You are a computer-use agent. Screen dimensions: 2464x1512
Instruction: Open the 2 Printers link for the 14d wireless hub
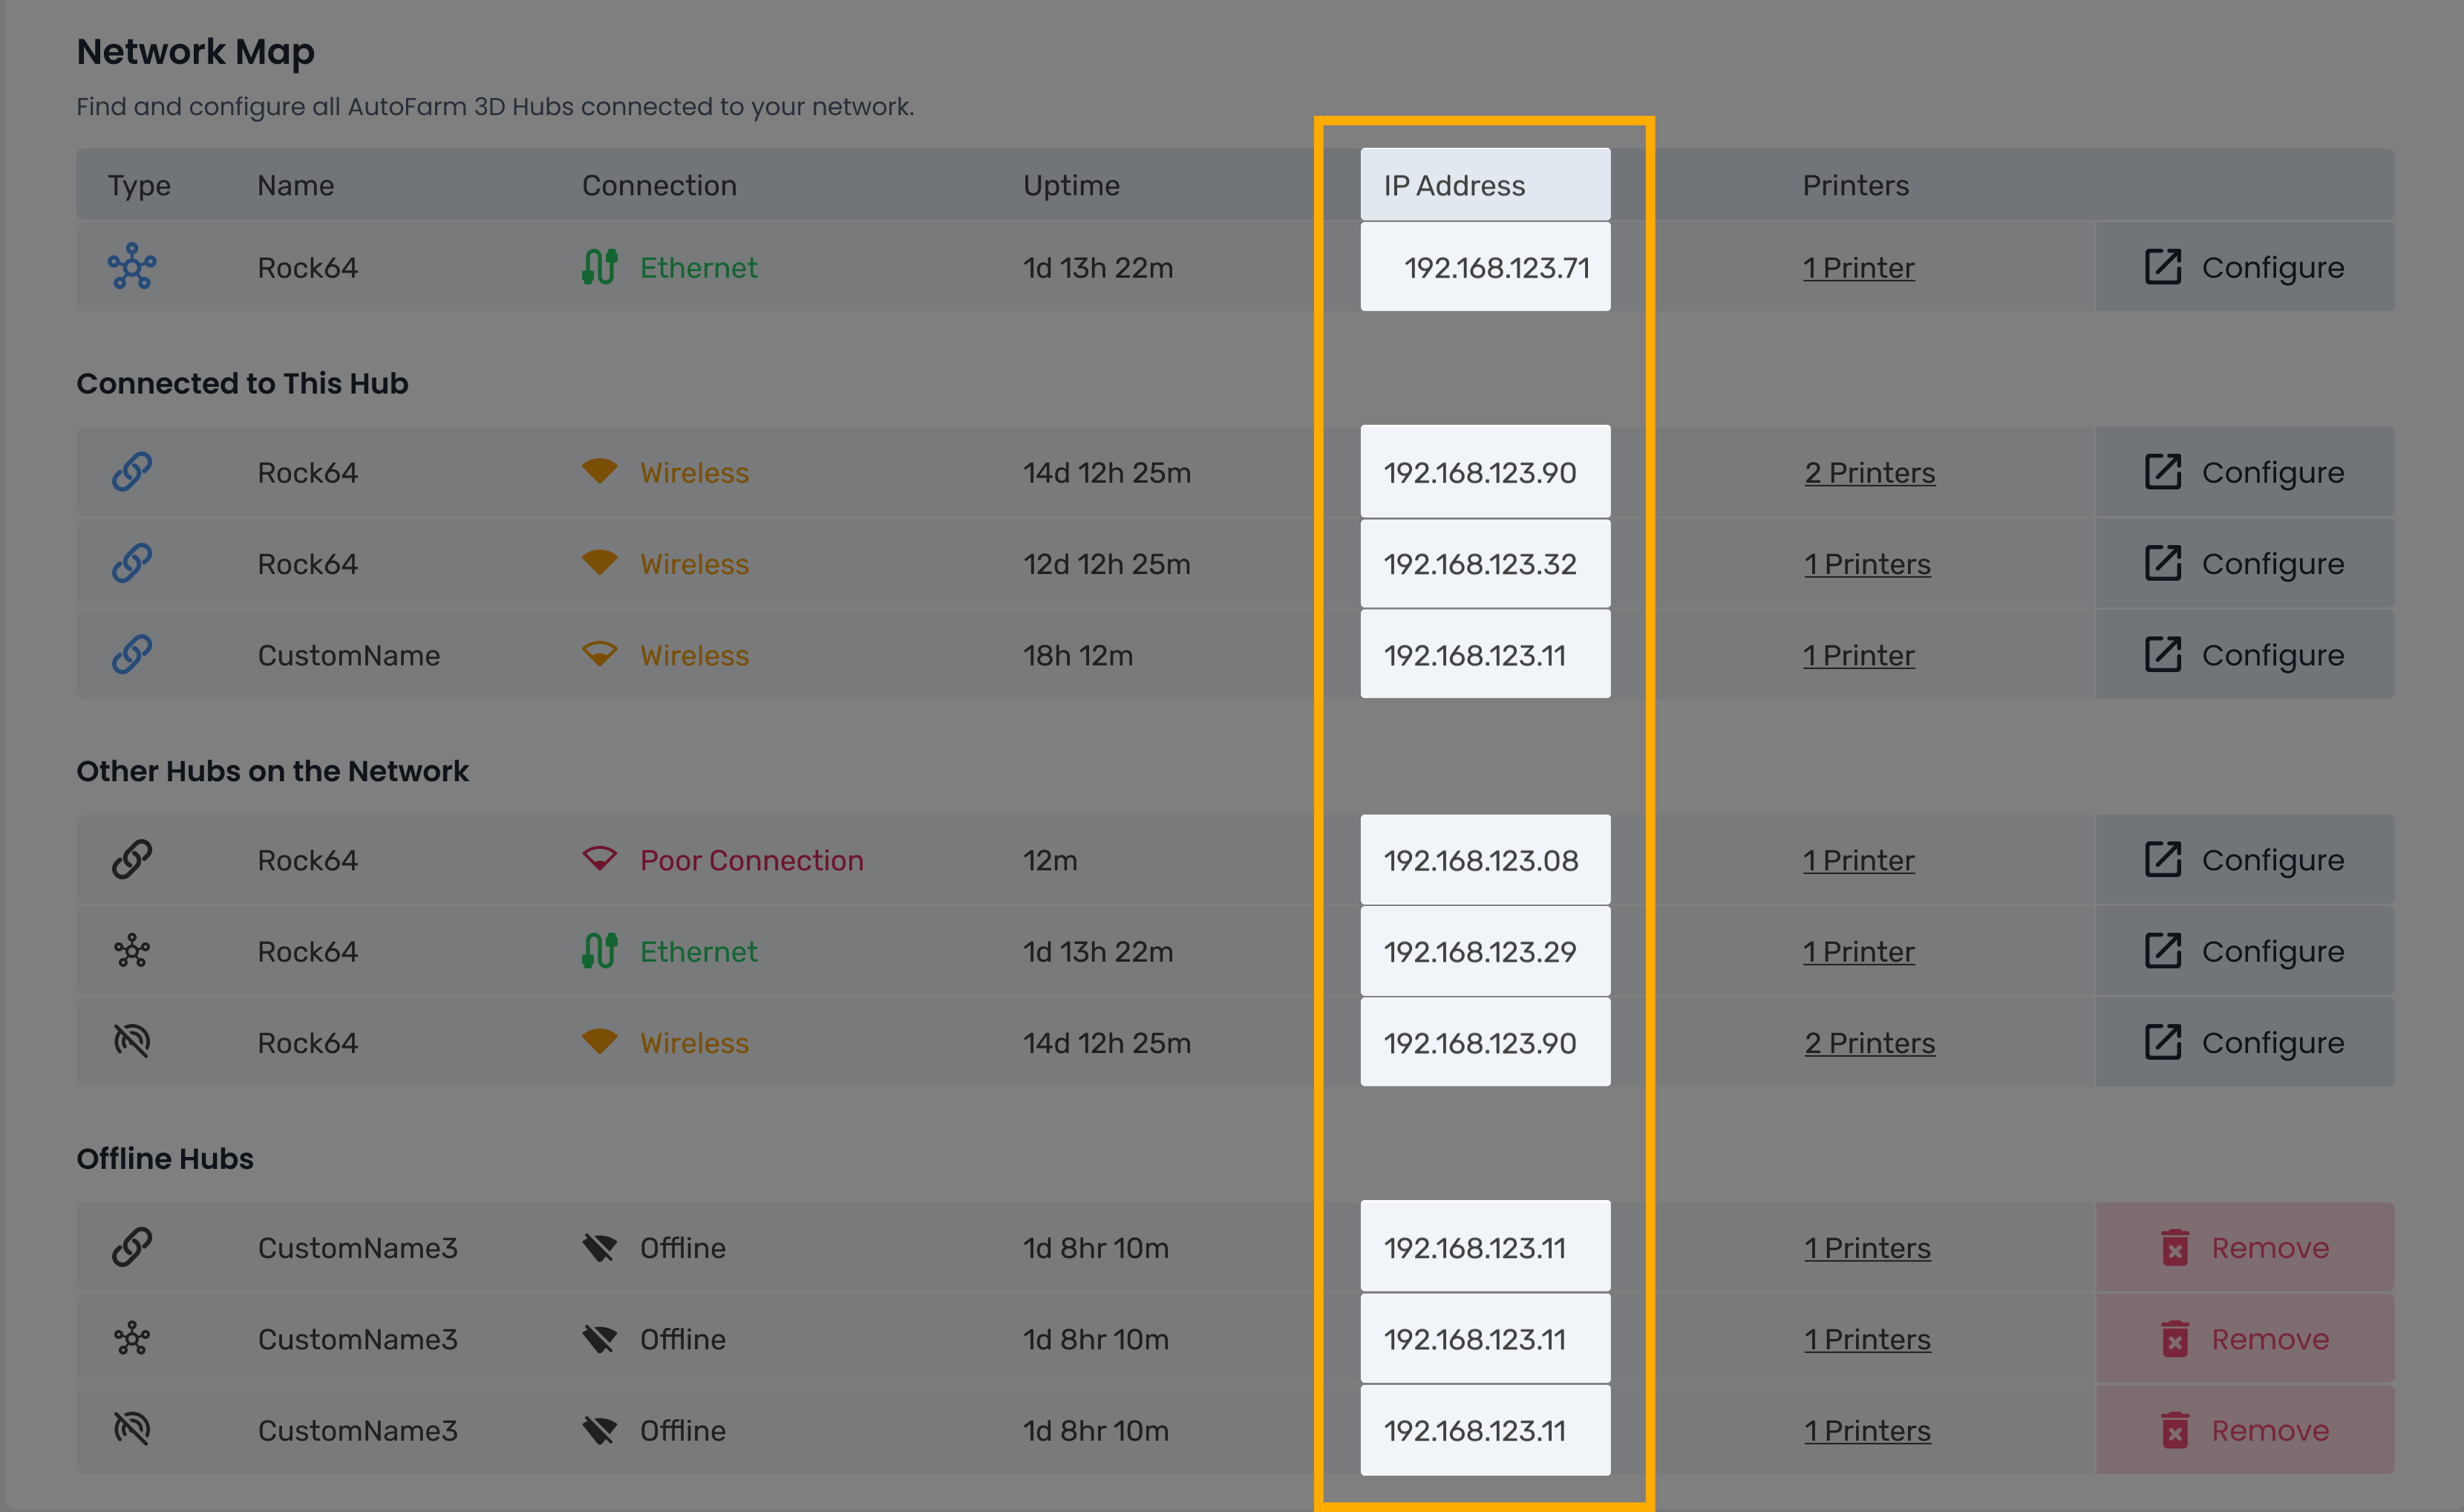click(x=1869, y=472)
